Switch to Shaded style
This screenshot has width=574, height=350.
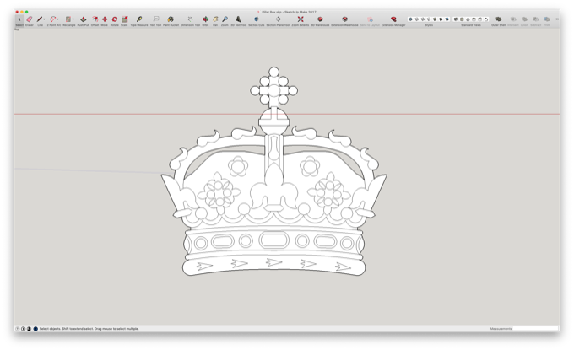(x=435, y=19)
